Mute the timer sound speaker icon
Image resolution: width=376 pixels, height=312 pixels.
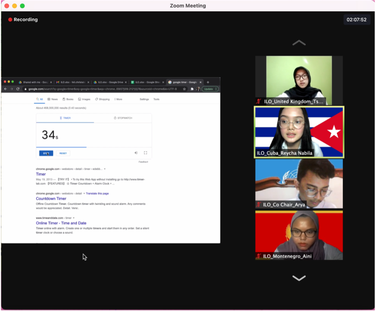click(x=136, y=153)
